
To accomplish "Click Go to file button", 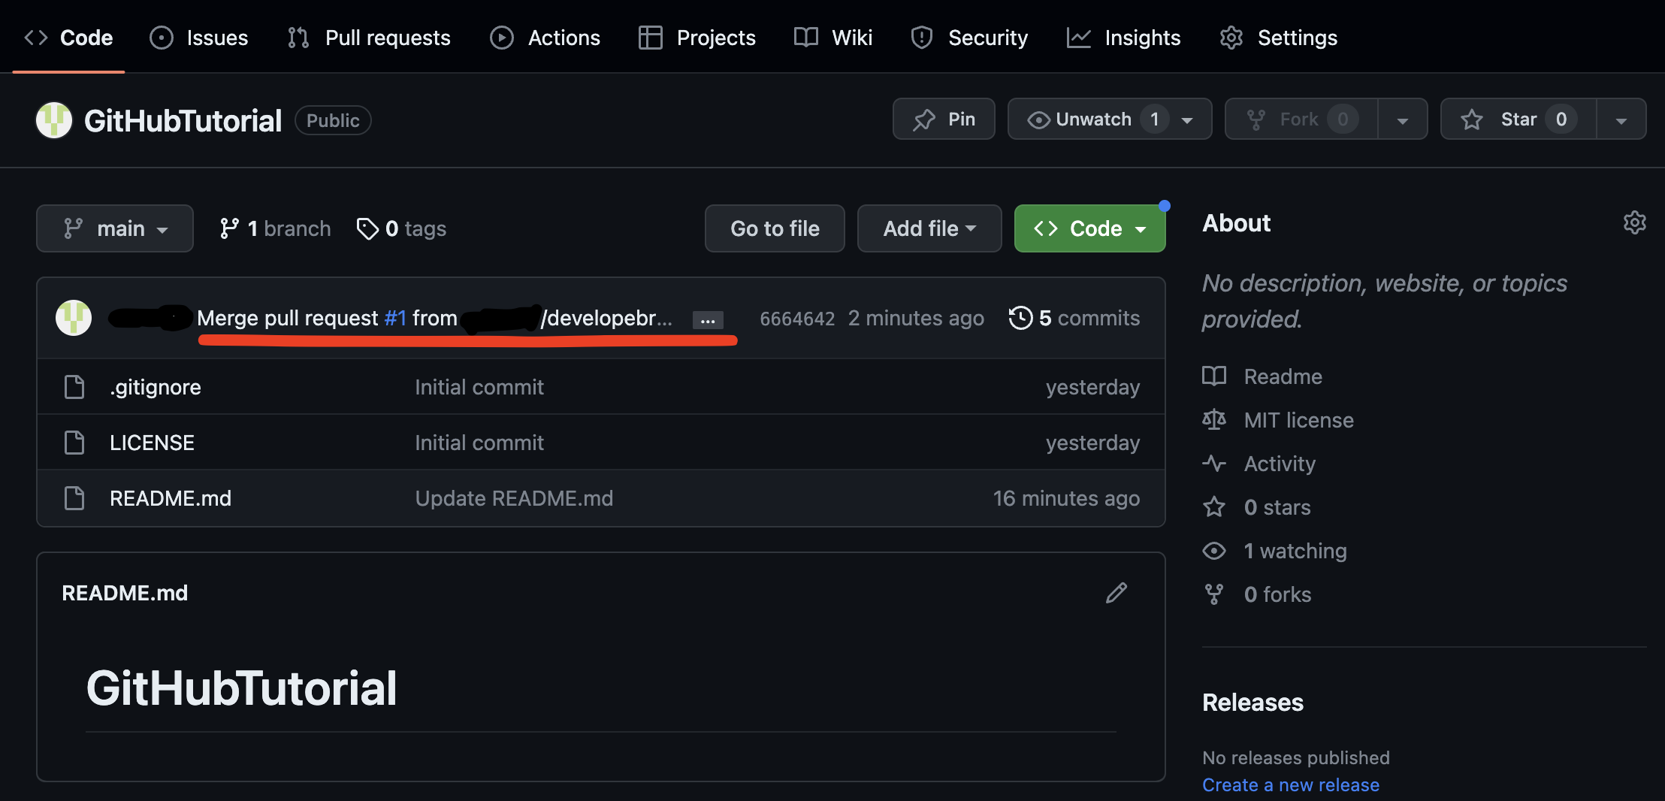I will pyautogui.click(x=775, y=228).
